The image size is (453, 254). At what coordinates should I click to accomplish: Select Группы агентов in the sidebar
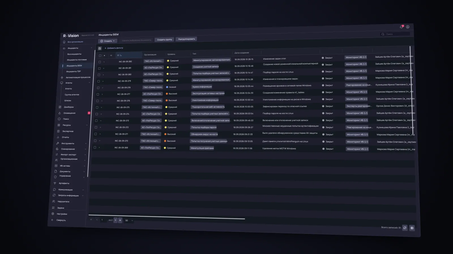click(72, 95)
